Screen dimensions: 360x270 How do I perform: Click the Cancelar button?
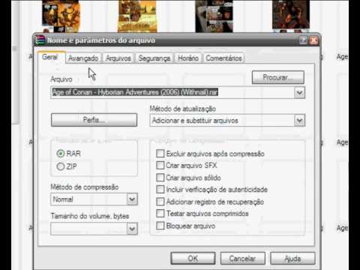click(242, 258)
